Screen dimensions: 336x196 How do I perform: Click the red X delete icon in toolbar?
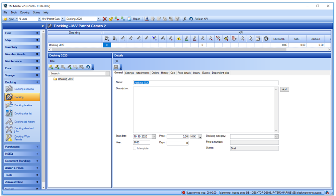coord(105,19)
